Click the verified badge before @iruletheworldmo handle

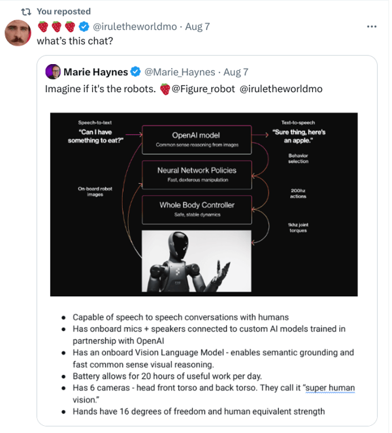coord(84,27)
